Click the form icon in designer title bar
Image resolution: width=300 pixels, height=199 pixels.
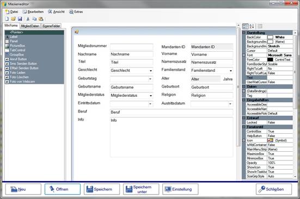(77, 32)
